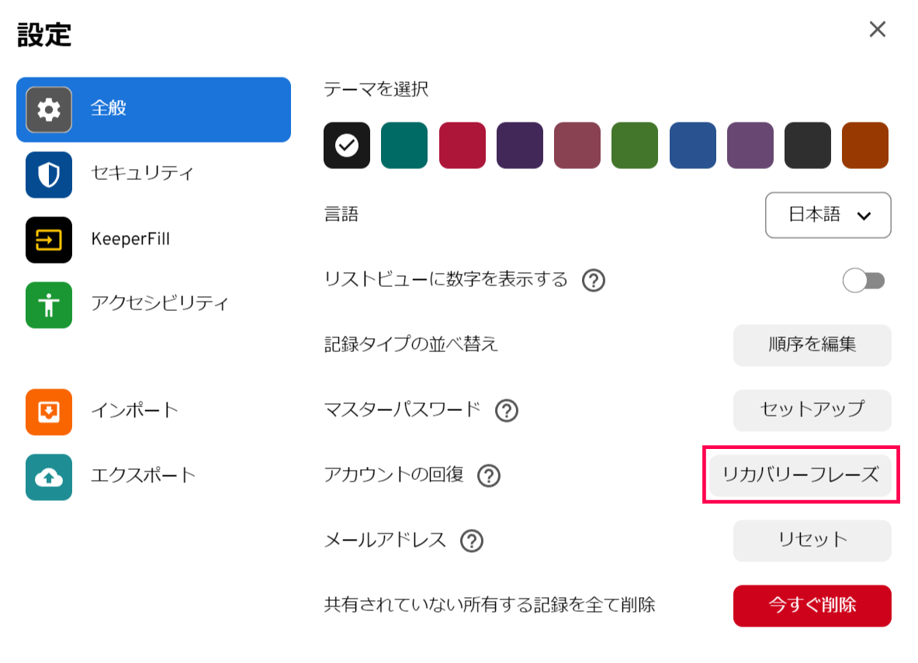The image size is (918, 663).
Task: Click the リカバリーフレーズ button
Action: tap(801, 476)
